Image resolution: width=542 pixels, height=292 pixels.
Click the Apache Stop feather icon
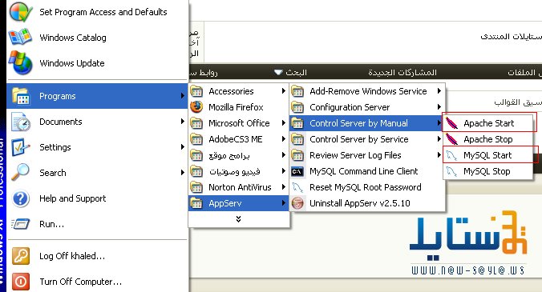pos(451,139)
